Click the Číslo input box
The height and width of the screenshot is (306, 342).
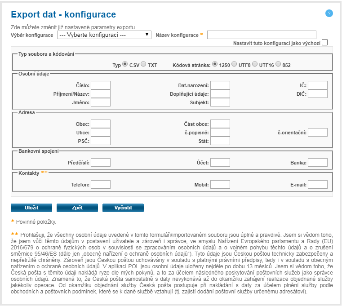[x=101, y=85]
